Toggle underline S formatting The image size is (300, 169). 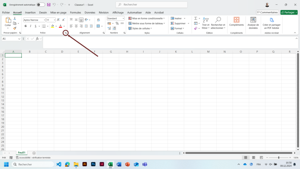pos(35,26)
